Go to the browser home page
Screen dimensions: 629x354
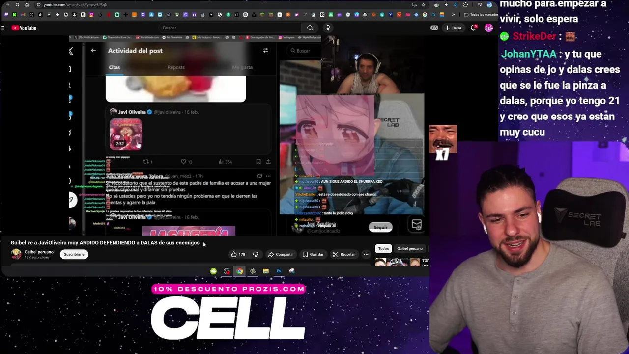[27, 5]
